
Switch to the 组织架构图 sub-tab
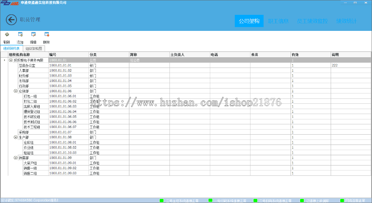tap(34, 49)
